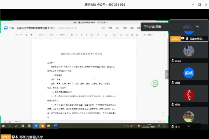Click the muted mic icon below the 熊琥 avatar
This screenshot has width=209, height=139.
pos(173,83)
